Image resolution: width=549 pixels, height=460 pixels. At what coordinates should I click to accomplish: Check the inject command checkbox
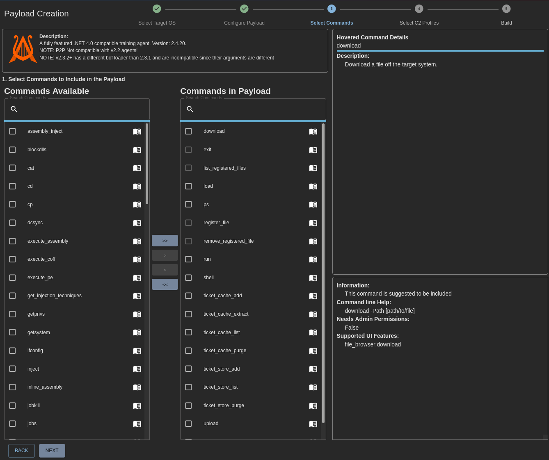tap(12, 369)
